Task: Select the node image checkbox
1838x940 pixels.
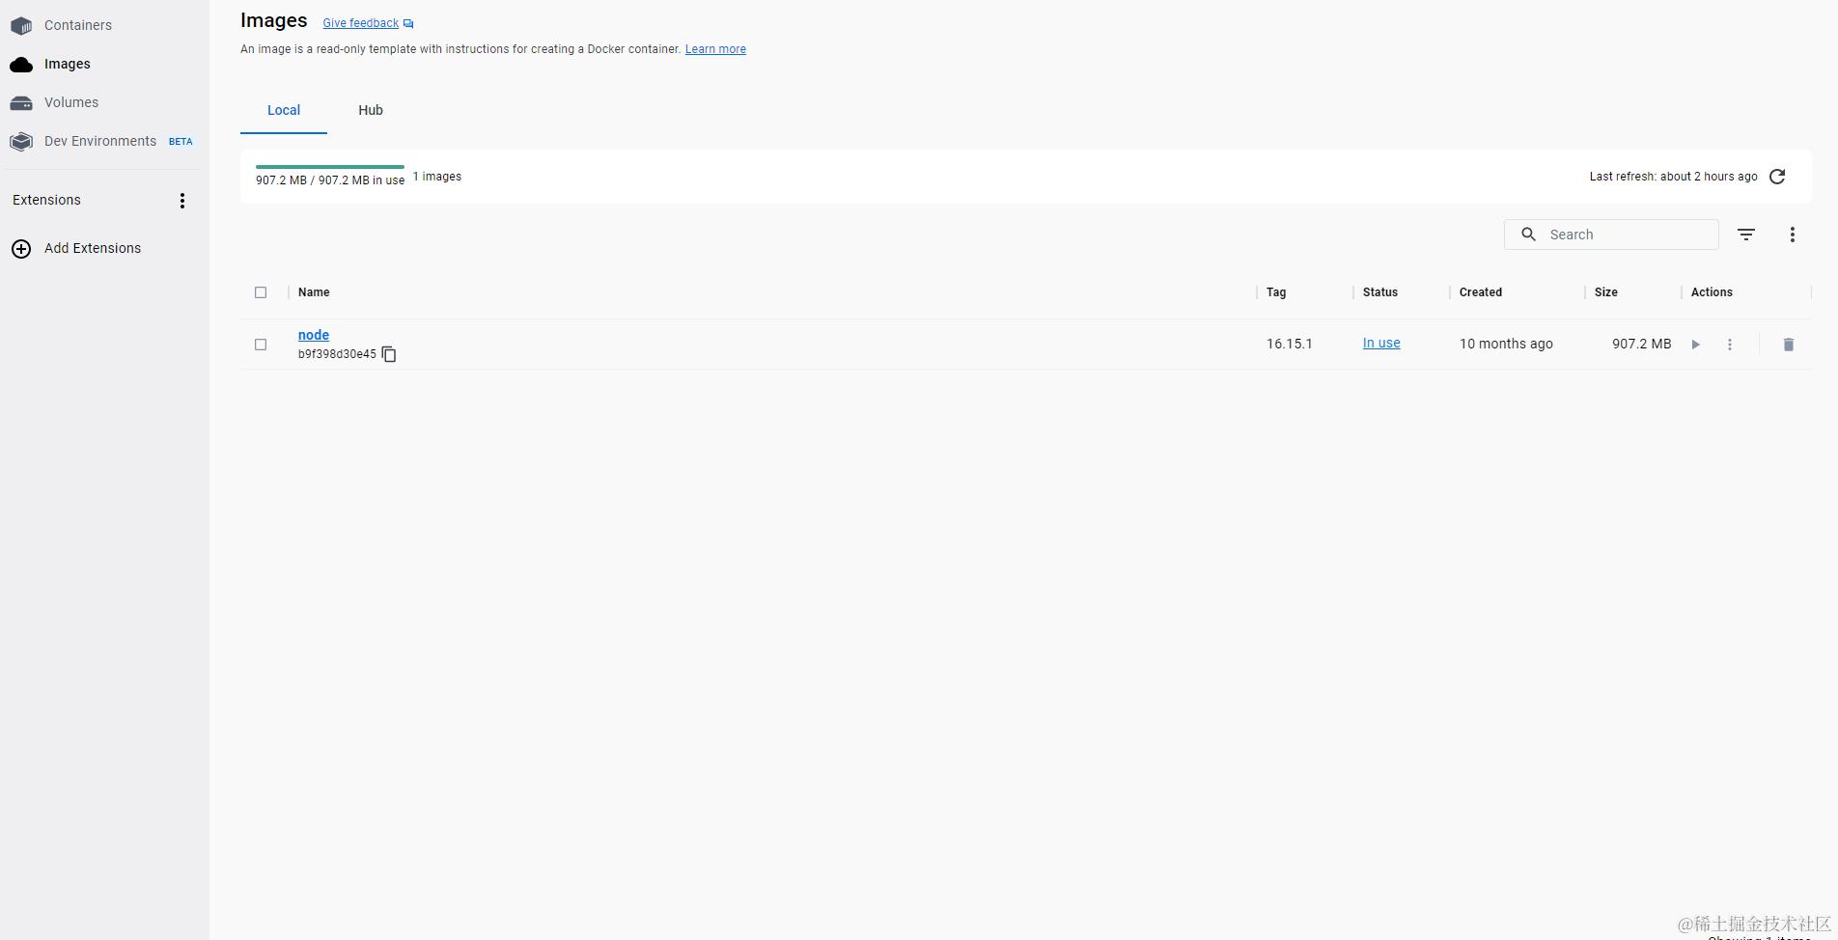Action: point(261,345)
